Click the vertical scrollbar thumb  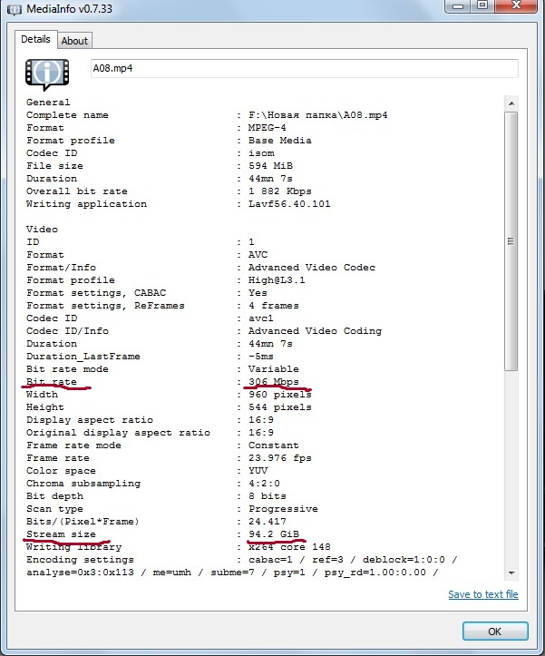(x=511, y=241)
